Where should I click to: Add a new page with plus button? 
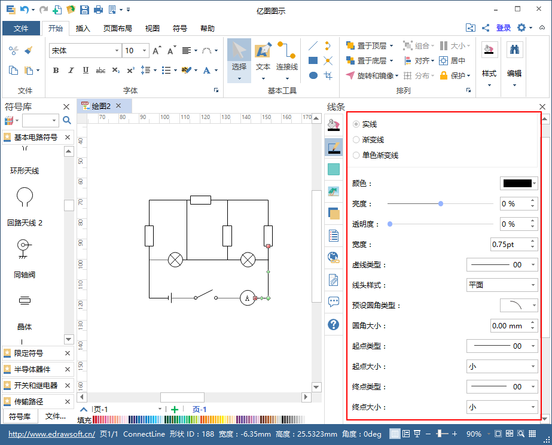pos(174,410)
